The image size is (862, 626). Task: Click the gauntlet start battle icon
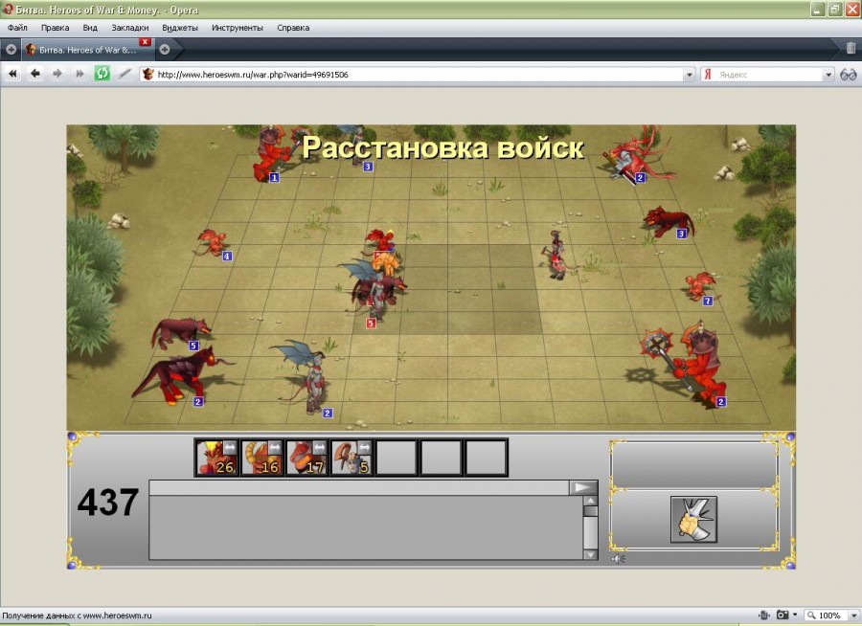(693, 520)
